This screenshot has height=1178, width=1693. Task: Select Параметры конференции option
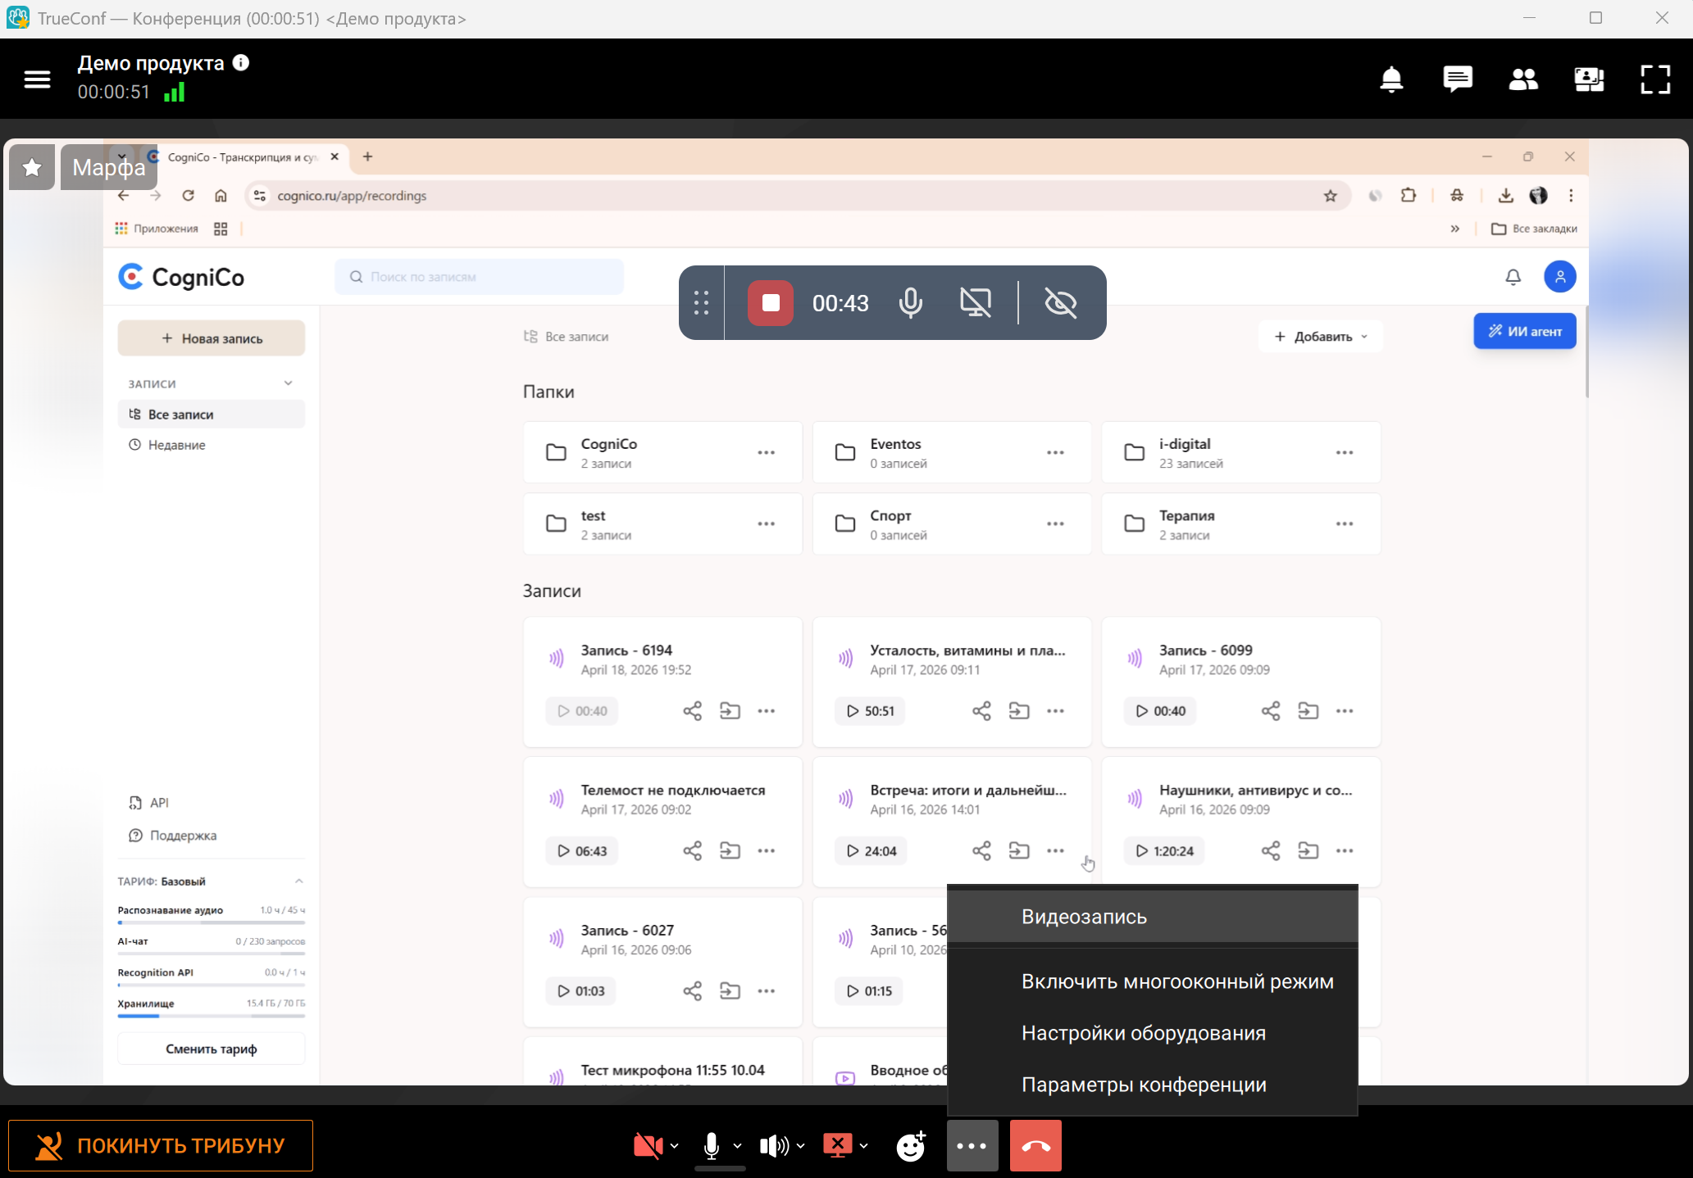1143,1085
